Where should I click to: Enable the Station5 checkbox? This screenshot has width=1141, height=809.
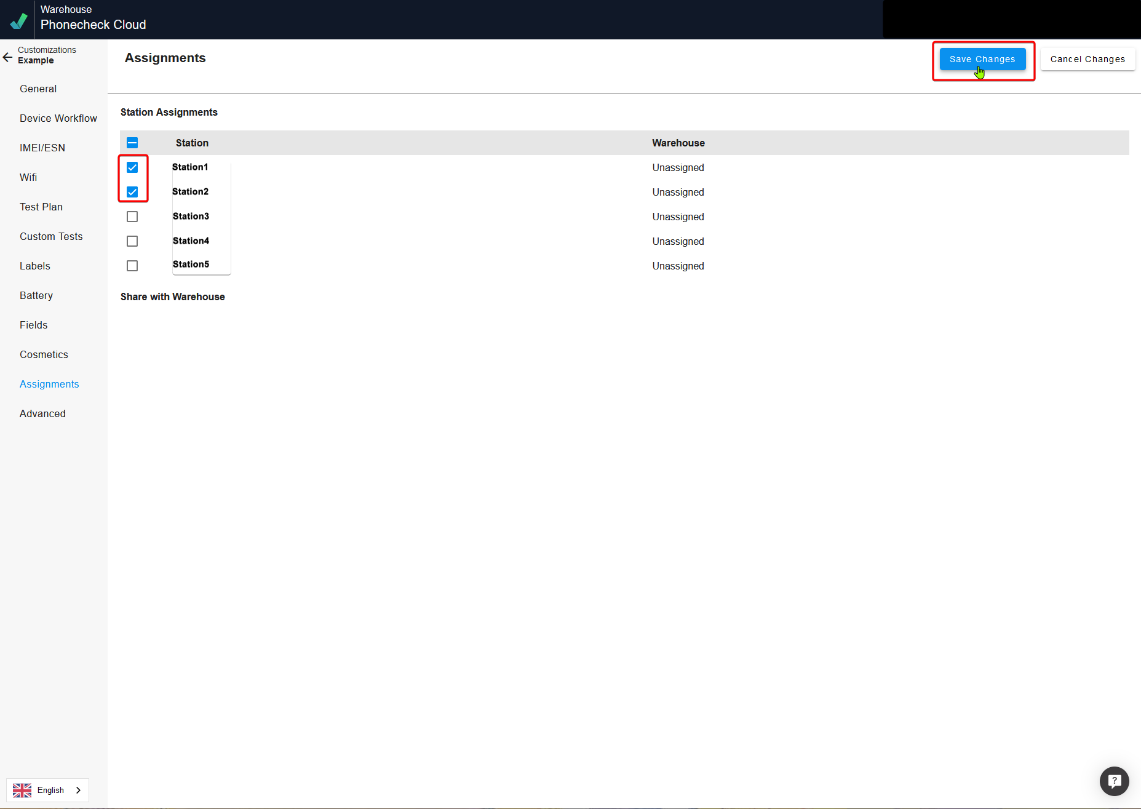(132, 266)
